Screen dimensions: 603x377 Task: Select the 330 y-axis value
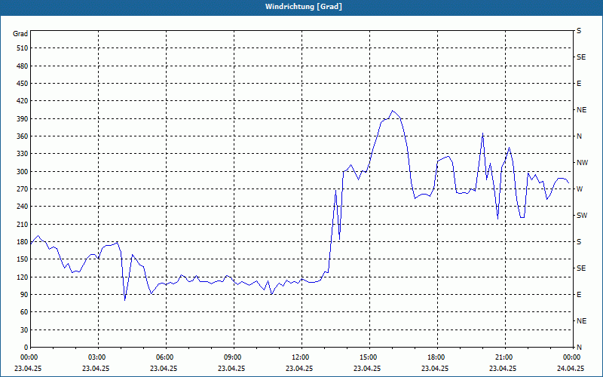click(23, 154)
